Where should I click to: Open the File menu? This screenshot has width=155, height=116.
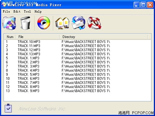(x=6, y=11)
